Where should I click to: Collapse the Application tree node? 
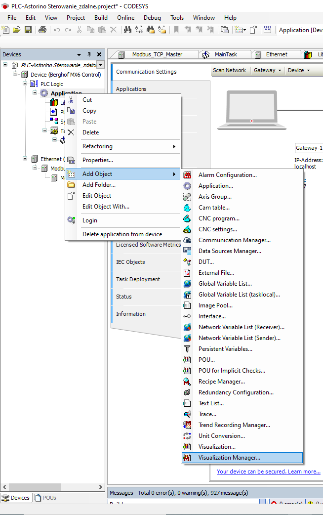pos(35,92)
